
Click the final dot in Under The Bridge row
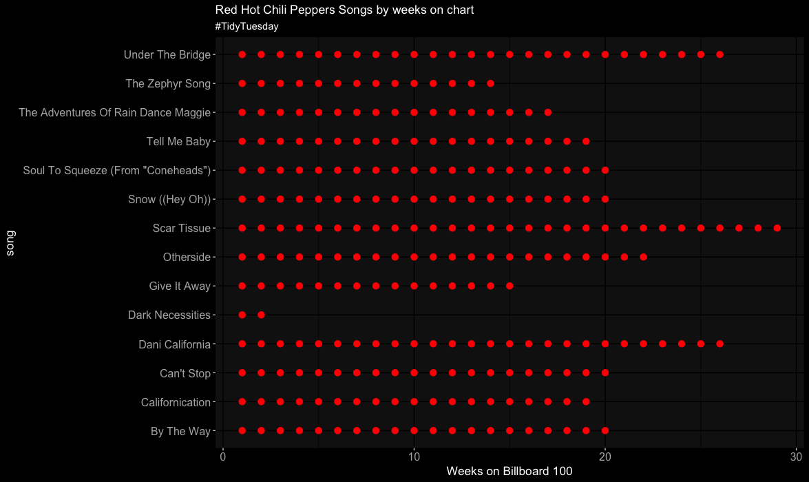click(x=719, y=54)
